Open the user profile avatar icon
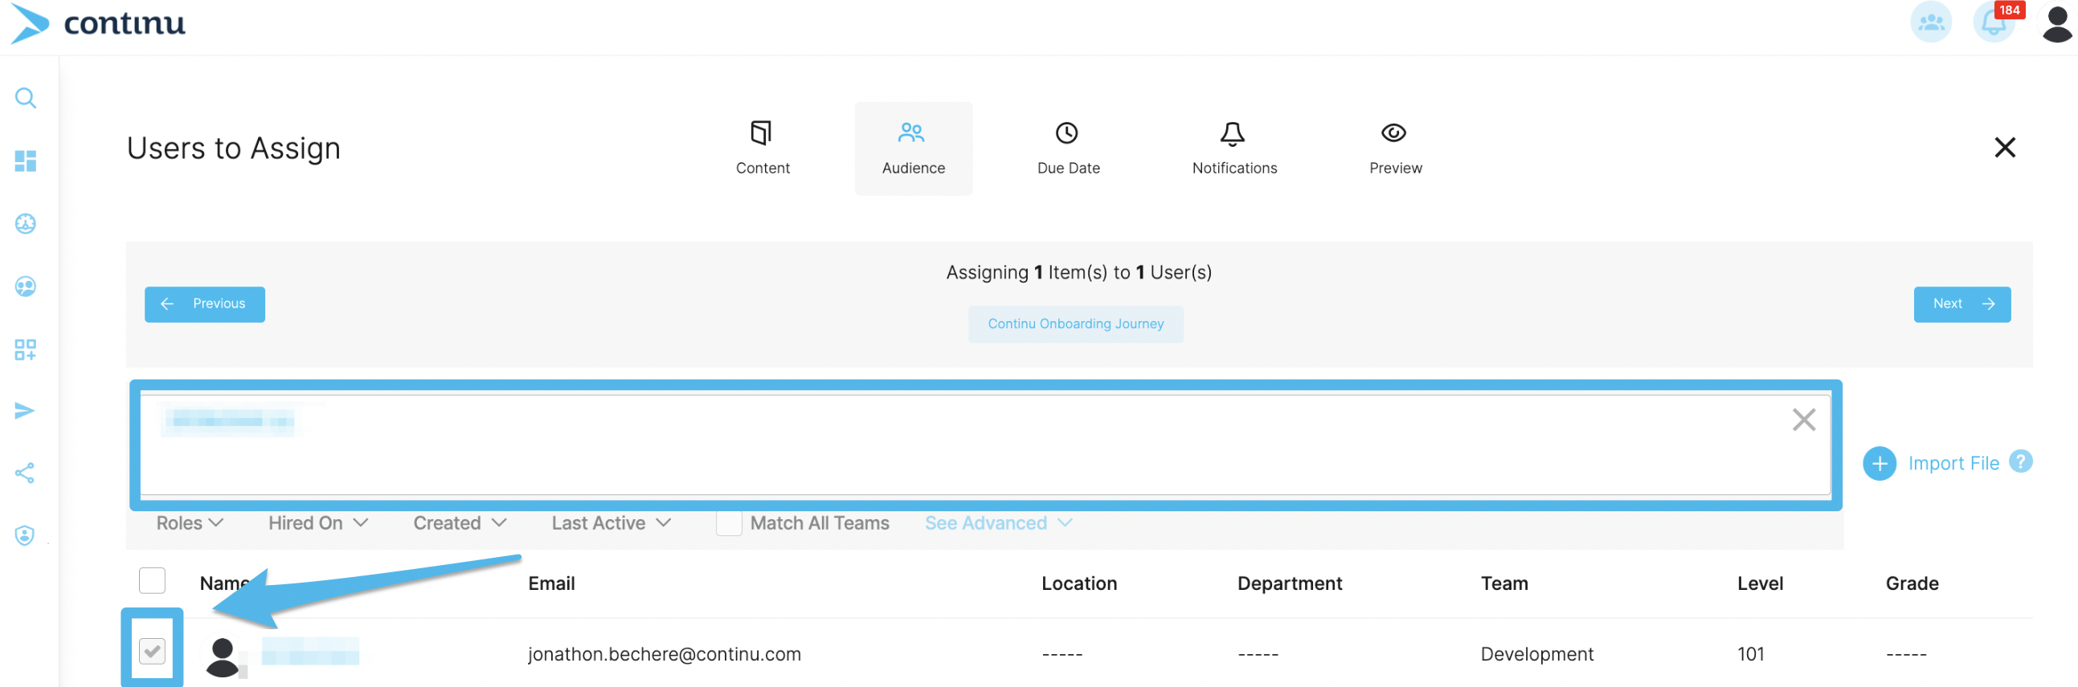The image size is (2078, 687). click(2056, 22)
